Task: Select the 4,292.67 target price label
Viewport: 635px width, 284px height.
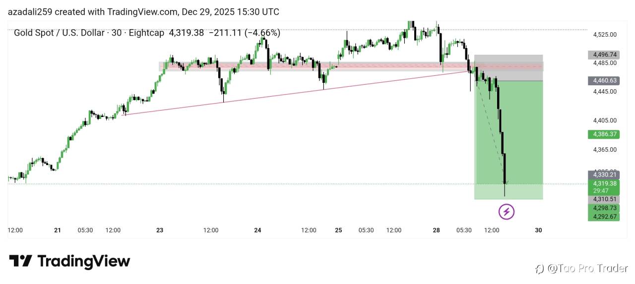Action: (603, 217)
